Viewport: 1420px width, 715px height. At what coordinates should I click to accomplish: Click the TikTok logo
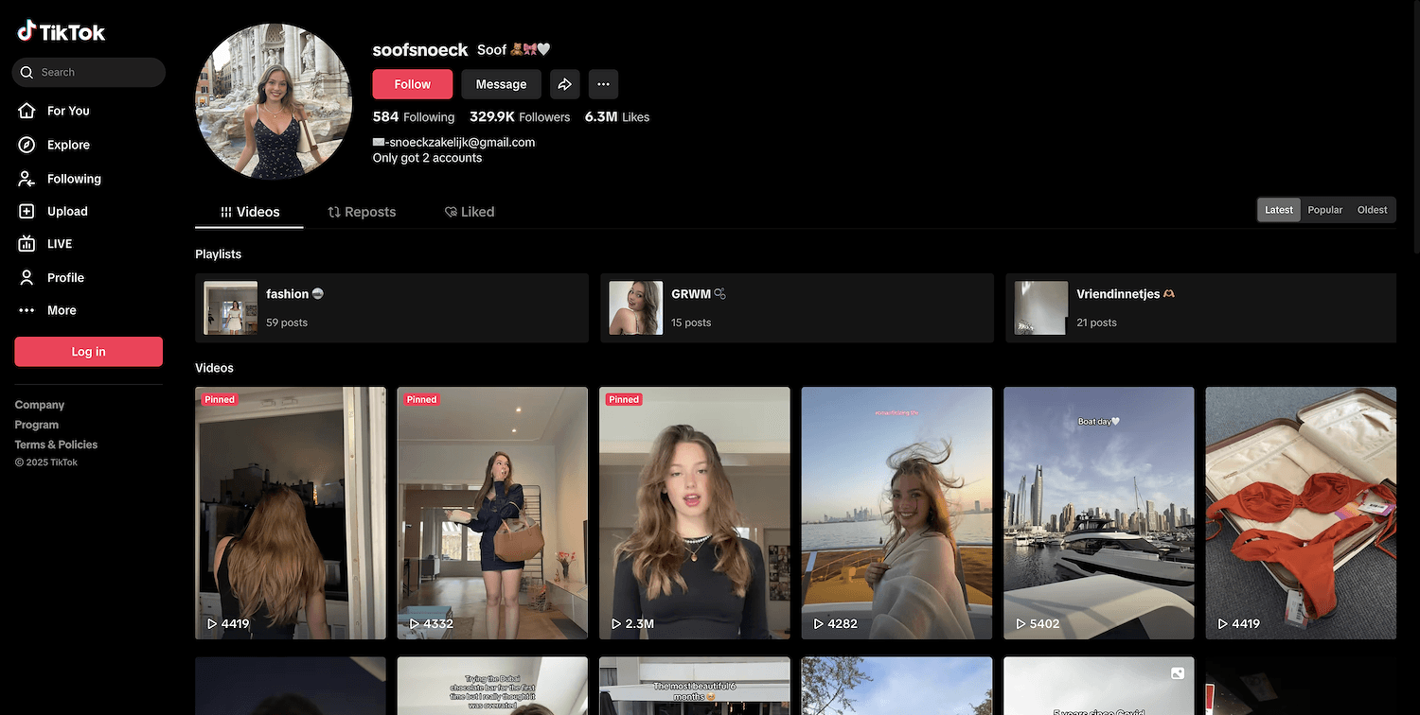point(62,31)
